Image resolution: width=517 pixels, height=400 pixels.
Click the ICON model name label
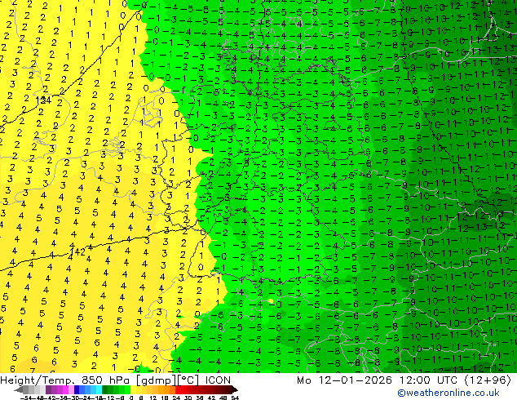click(x=218, y=380)
